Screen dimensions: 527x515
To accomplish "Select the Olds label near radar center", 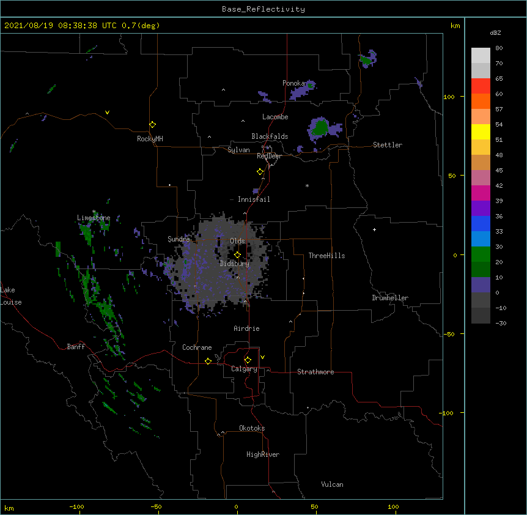I will pyautogui.click(x=237, y=241).
